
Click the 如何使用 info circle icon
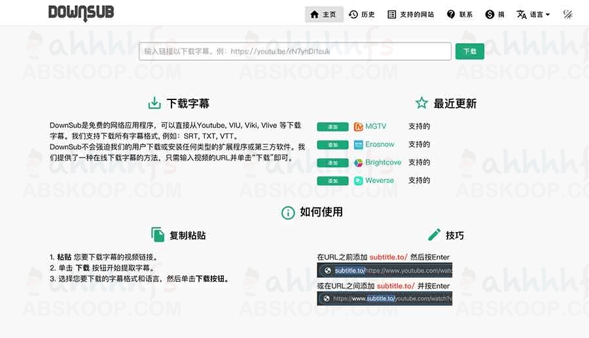(287, 212)
